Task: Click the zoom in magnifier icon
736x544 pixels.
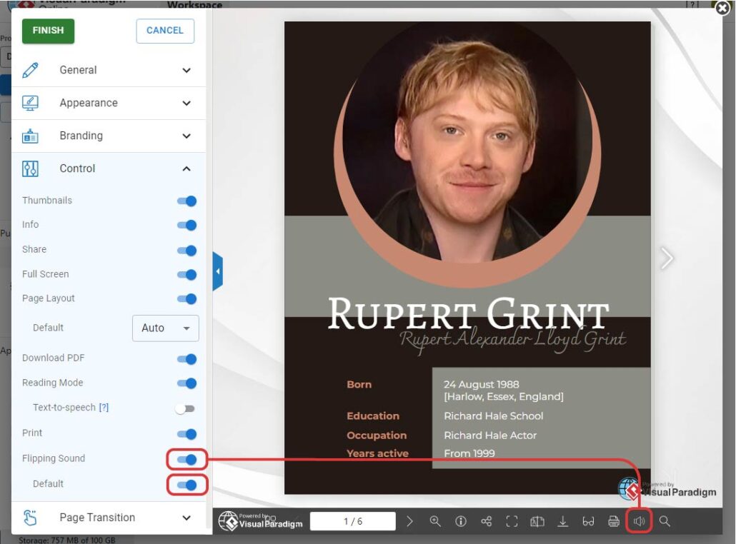Action: (435, 521)
